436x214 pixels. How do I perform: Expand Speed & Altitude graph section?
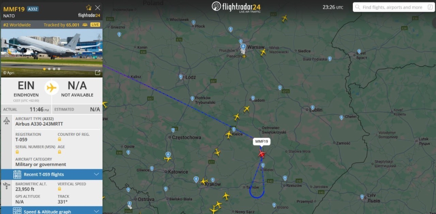click(x=52, y=211)
